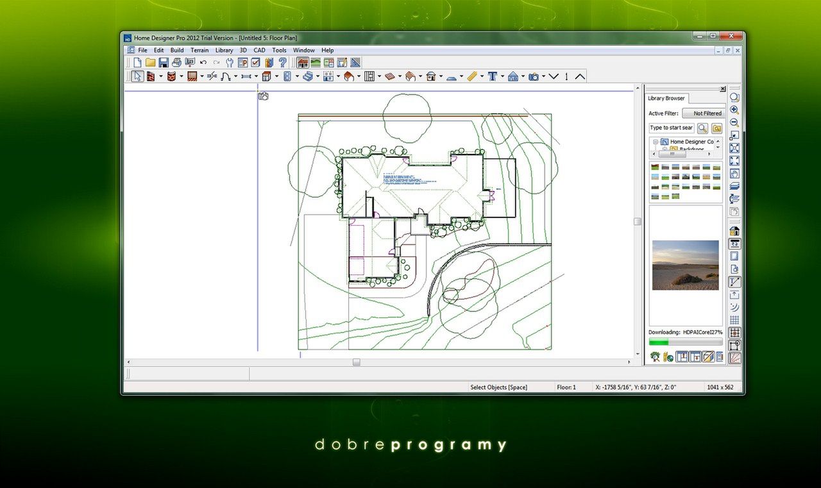The height and width of the screenshot is (488, 821).
Task: Click the Library search magnifier icon
Action: tap(702, 128)
